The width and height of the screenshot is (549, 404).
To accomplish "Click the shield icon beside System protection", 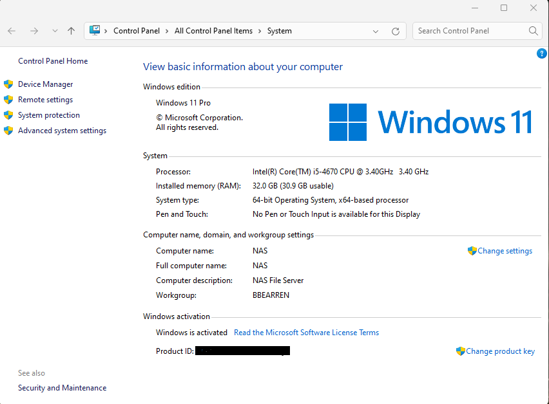I will tap(8, 115).
